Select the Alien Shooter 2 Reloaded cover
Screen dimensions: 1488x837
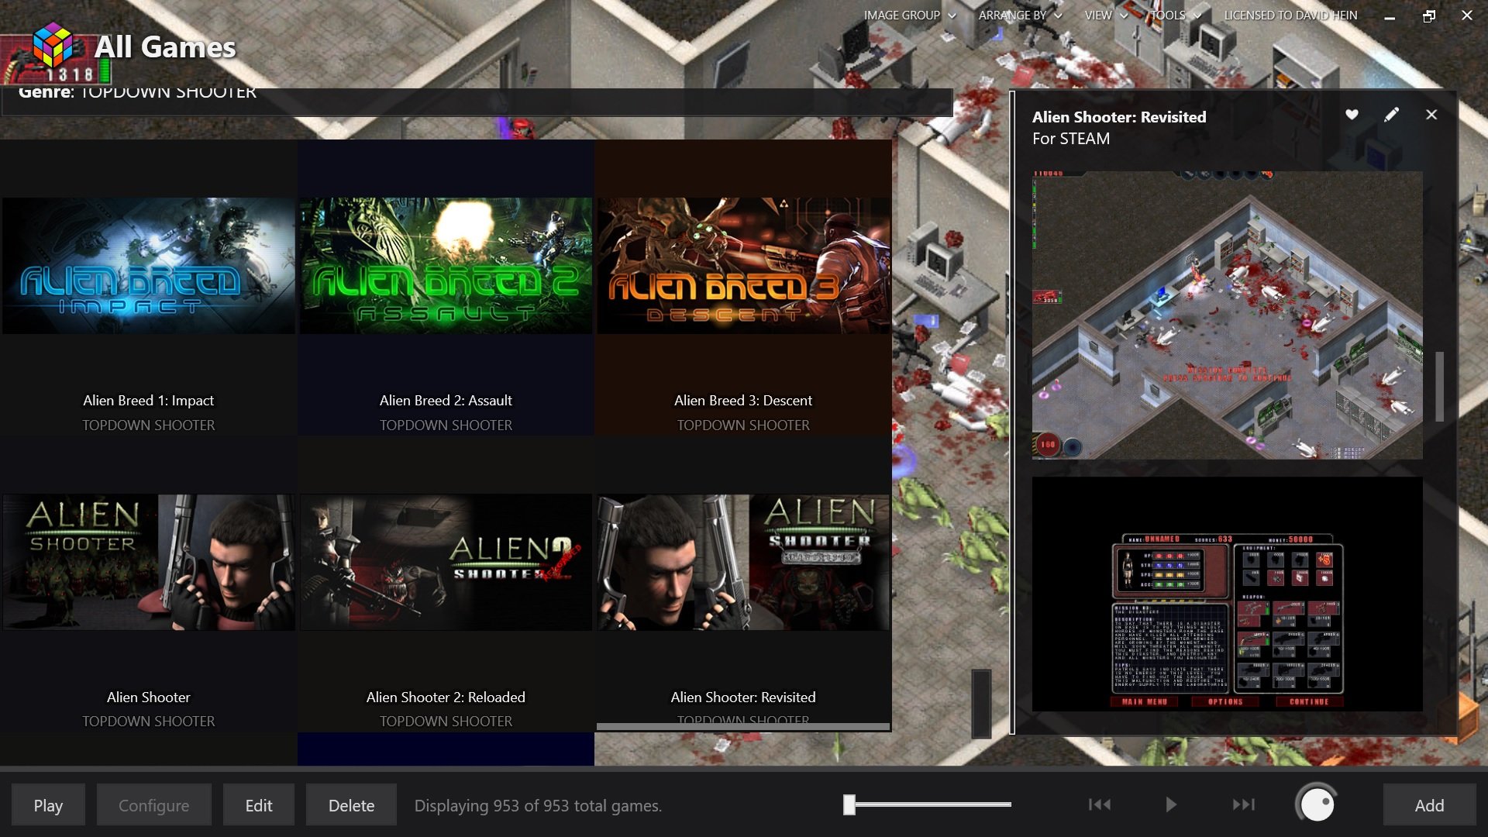pos(446,563)
